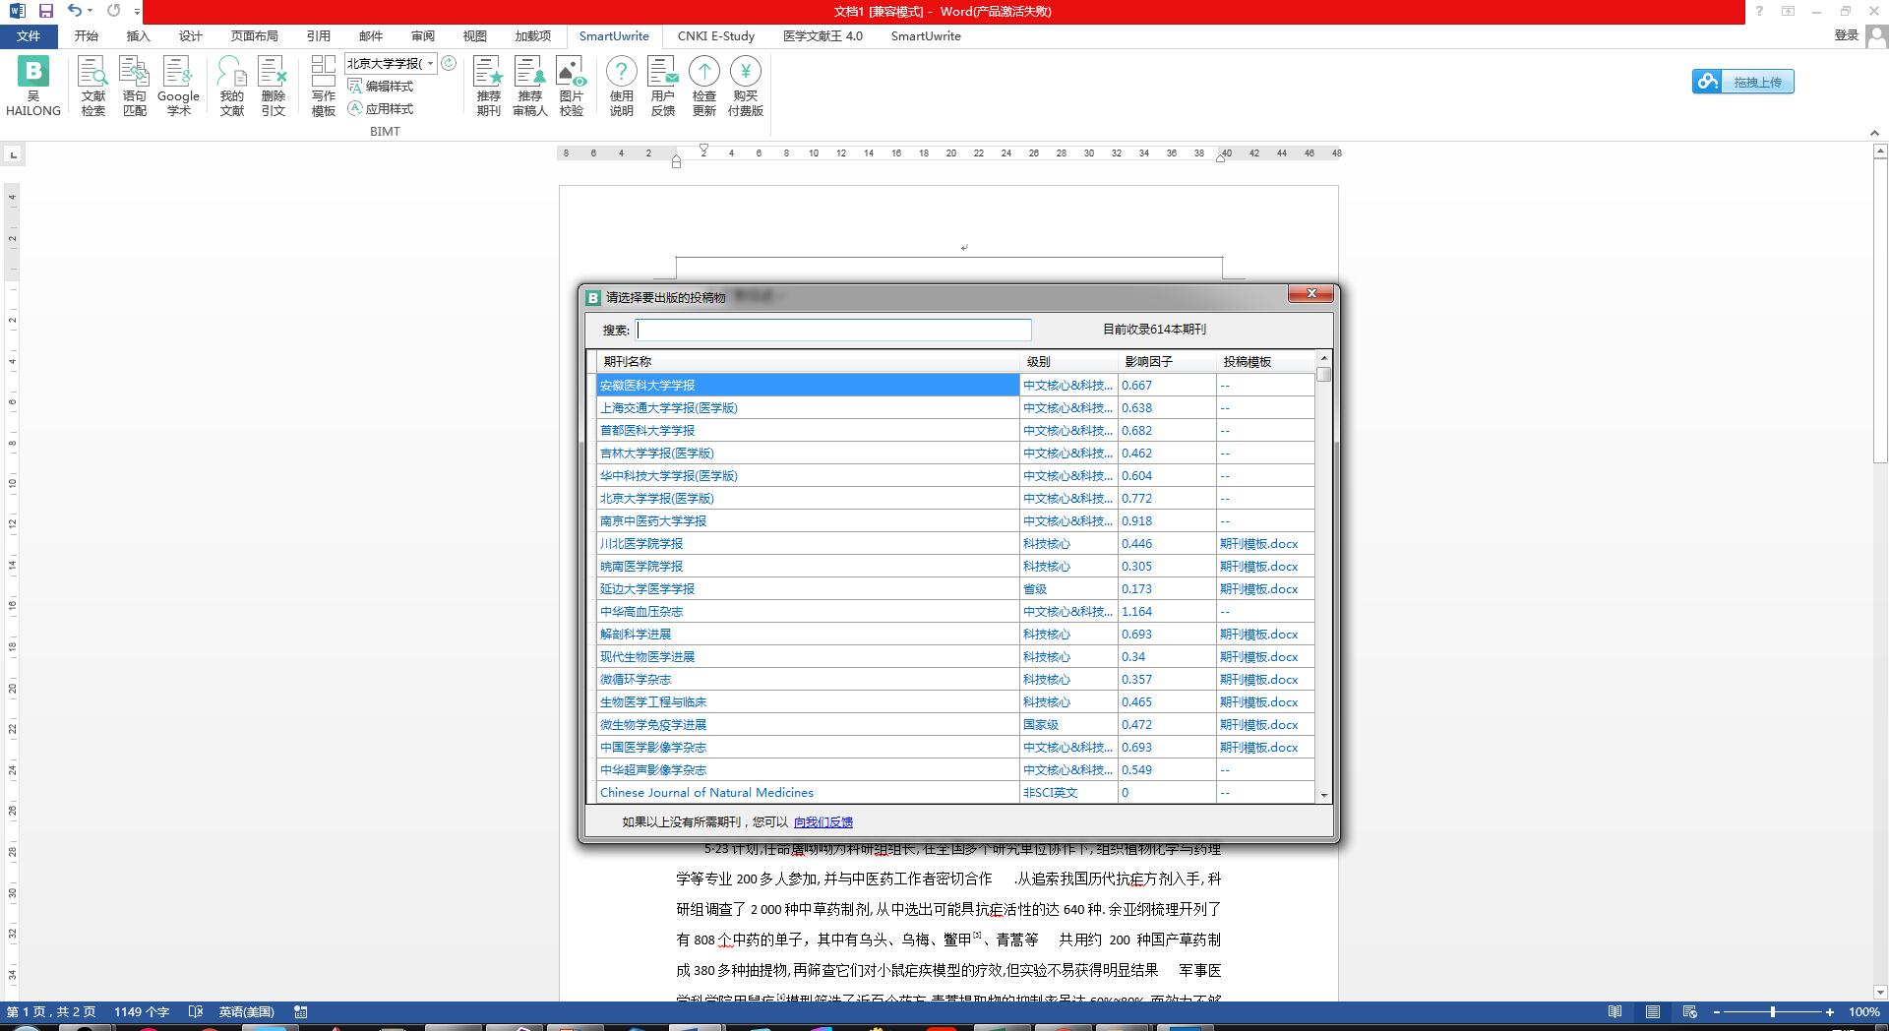Open the 文件 File tab

(x=29, y=36)
